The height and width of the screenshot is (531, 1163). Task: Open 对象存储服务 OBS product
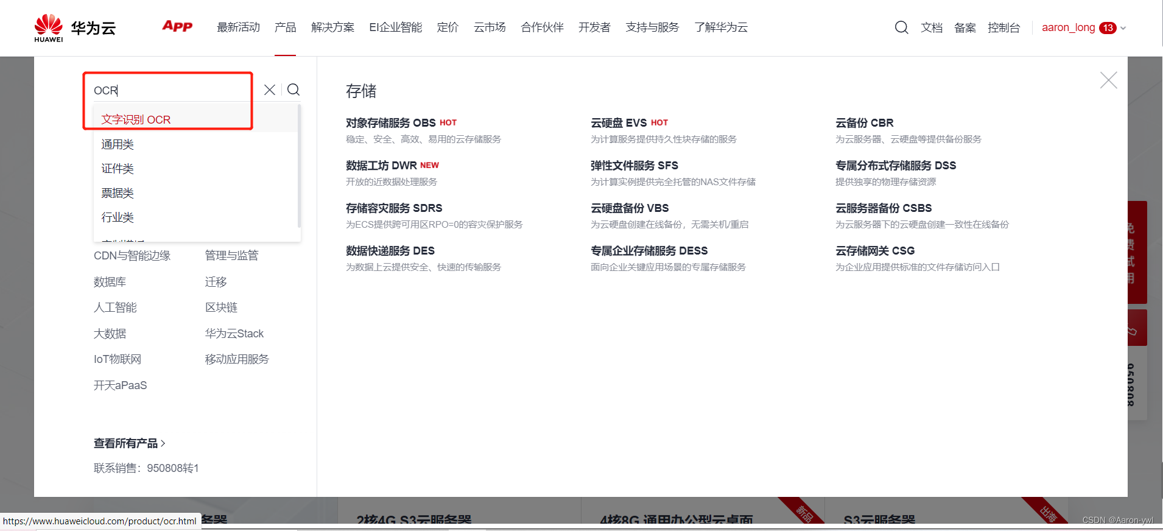(391, 123)
